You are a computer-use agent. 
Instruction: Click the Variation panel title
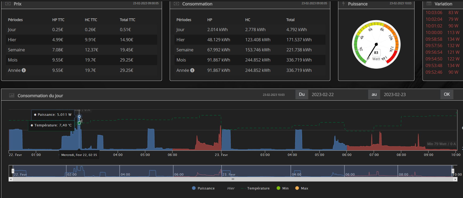pos(443,4)
